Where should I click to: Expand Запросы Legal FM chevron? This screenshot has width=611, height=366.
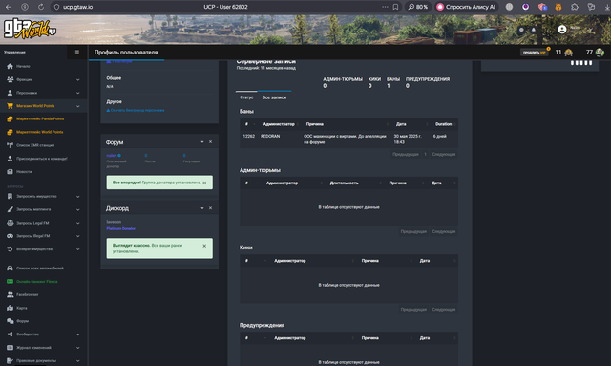tap(78, 223)
